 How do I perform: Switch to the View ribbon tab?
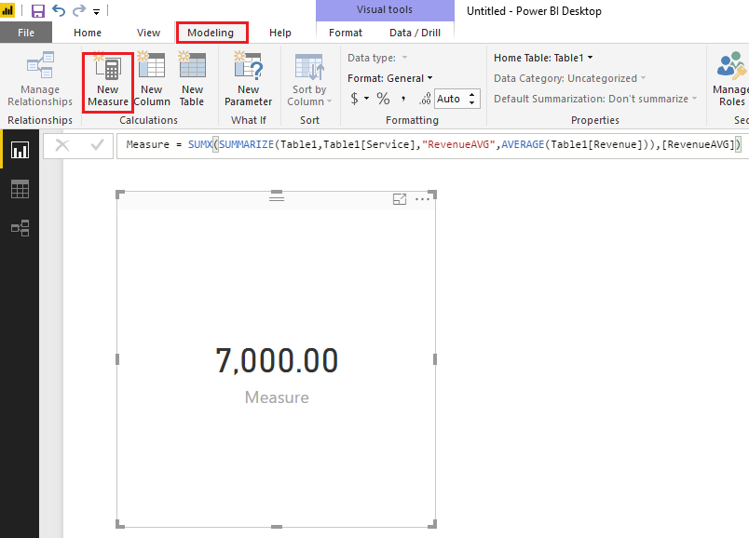pyautogui.click(x=148, y=33)
